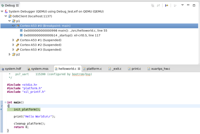Click the instruction pointer arrow beside init_platform()
Image resolution: width=200 pixels, height=134 pixels.
(1, 109)
